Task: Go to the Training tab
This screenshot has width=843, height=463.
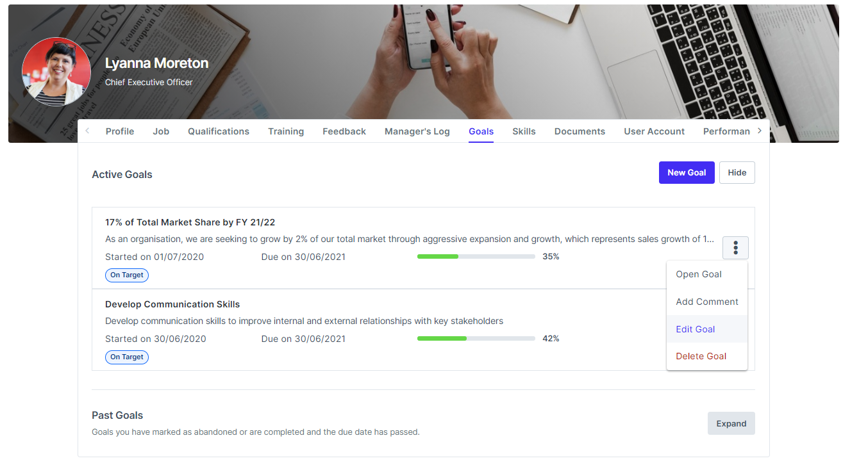Action: (286, 131)
